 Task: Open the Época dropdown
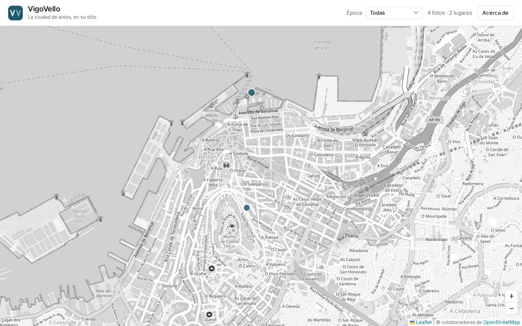click(x=394, y=13)
